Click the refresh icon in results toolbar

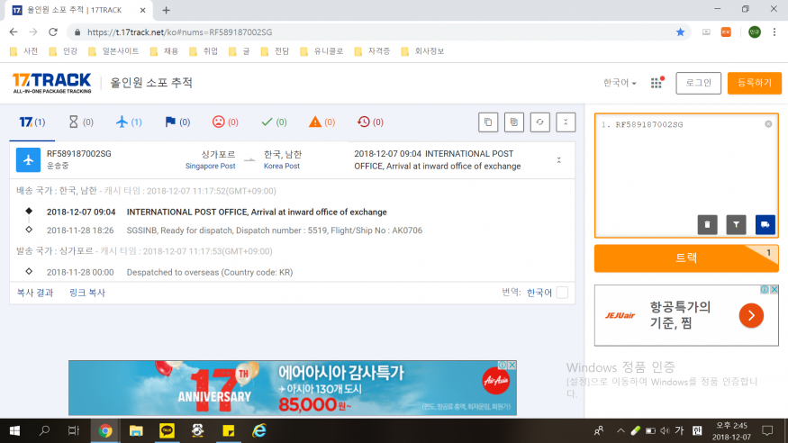539,122
